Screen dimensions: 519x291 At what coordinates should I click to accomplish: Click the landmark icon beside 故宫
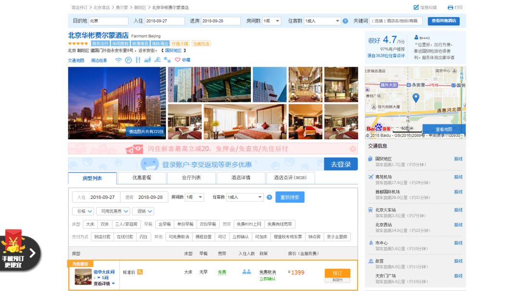[x=371, y=261]
